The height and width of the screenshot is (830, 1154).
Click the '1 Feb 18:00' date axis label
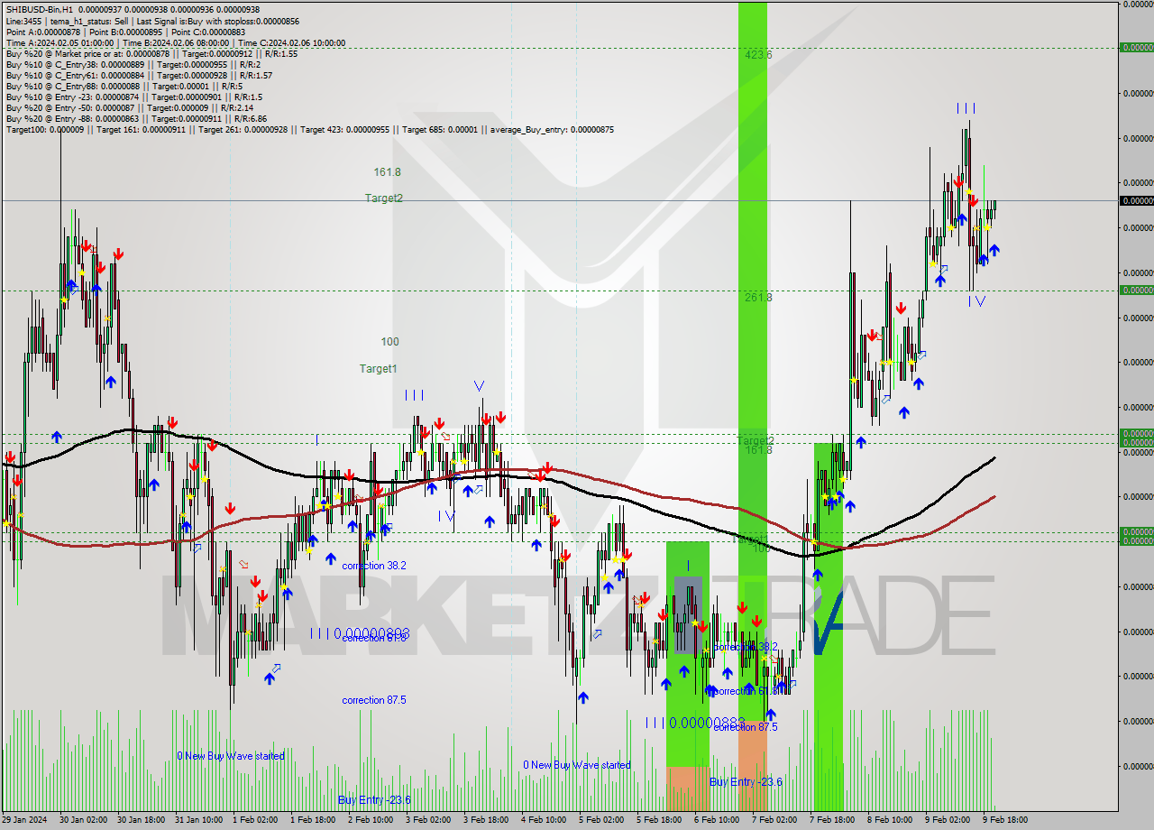[313, 820]
